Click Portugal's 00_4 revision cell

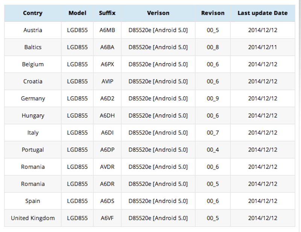coord(213,150)
